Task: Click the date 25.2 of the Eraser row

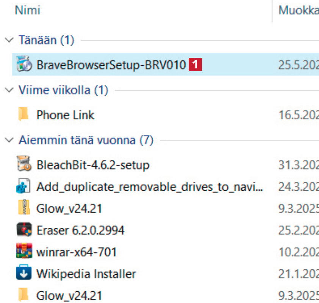Action: pos(299,230)
